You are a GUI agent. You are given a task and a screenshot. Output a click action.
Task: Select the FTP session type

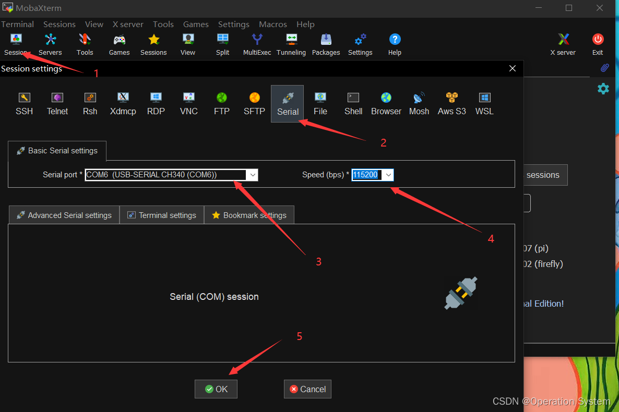(x=222, y=104)
